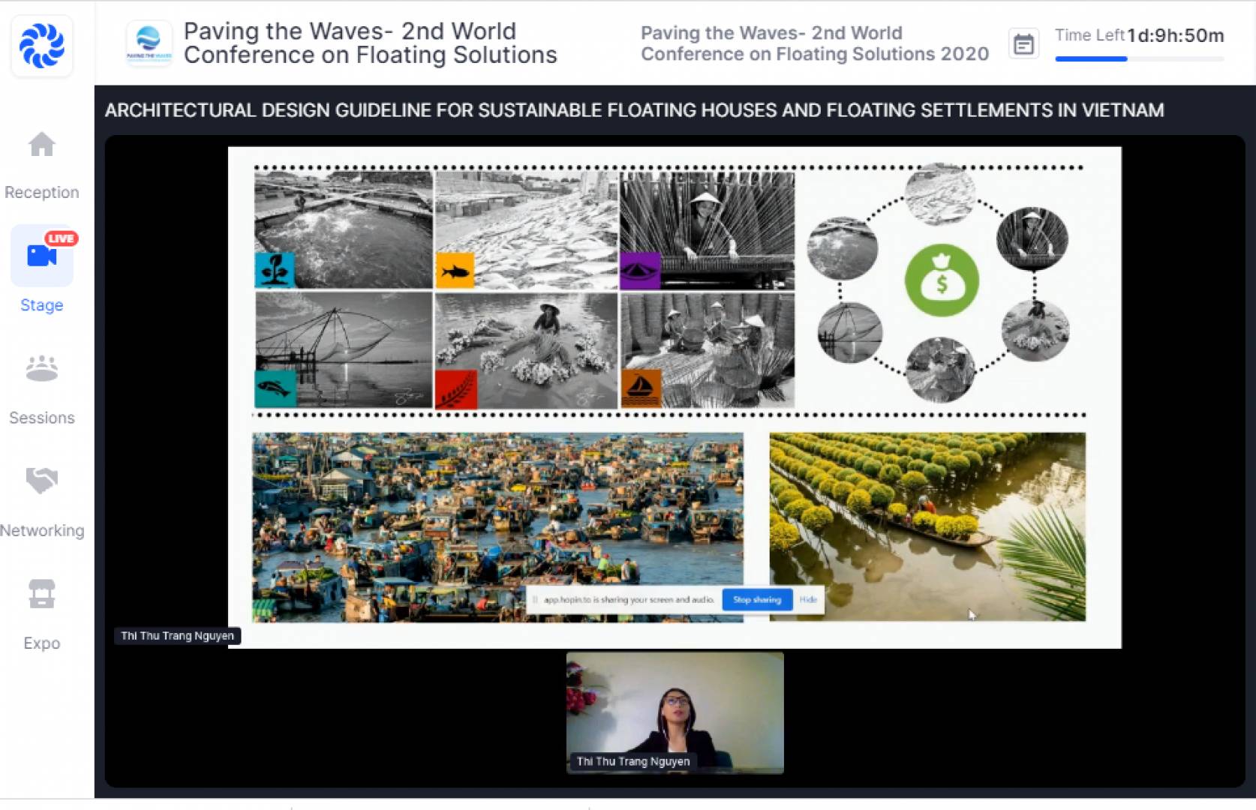Hide the screen sharing notification bar
This screenshot has height=810, width=1256.
tap(808, 599)
